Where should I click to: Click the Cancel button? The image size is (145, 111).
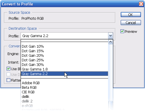click(131, 23)
